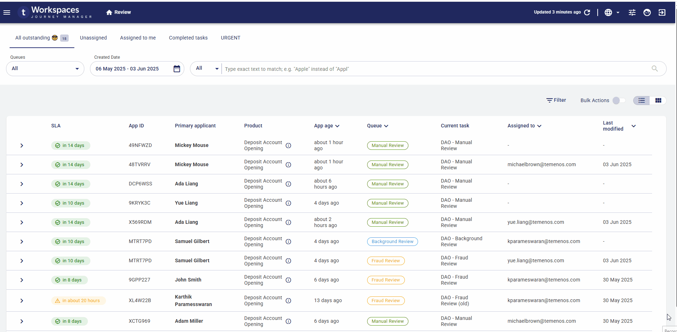The width and height of the screenshot is (677, 332).
Task: Switch to list view layout
Action: (641, 100)
